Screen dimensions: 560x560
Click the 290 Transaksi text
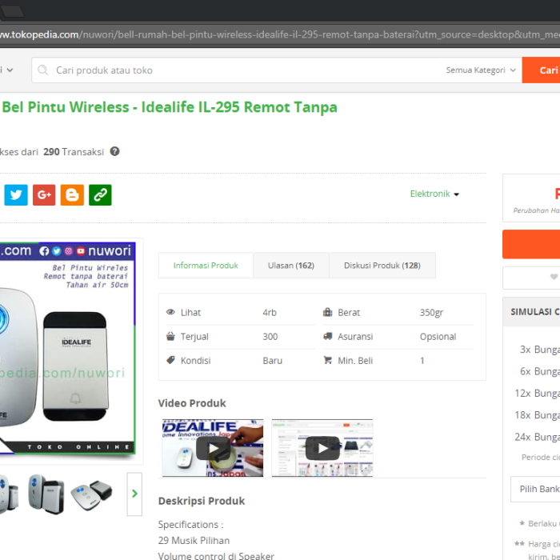click(74, 152)
